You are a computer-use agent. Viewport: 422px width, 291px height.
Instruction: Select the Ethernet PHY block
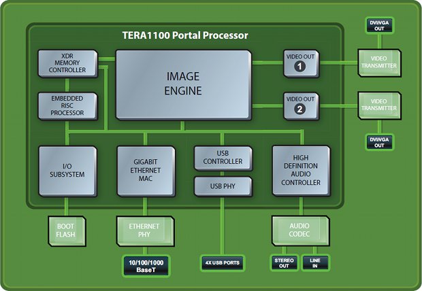click(x=146, y=230)
